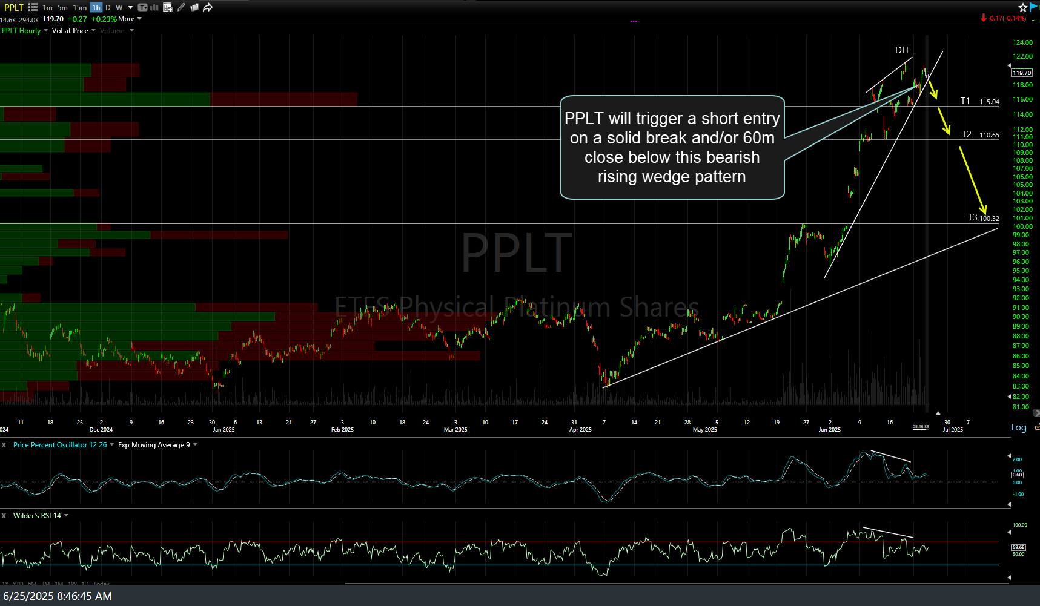Open the More dropdown in the quote bar
This screenshot has height=606, width=1040.
(130, 19)
